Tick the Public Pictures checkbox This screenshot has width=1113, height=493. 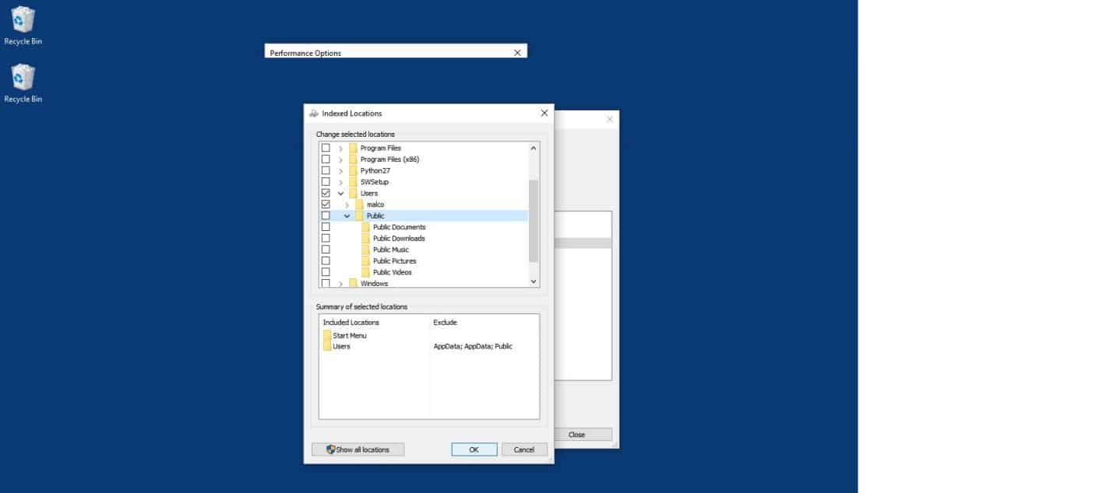click(326, 261)
